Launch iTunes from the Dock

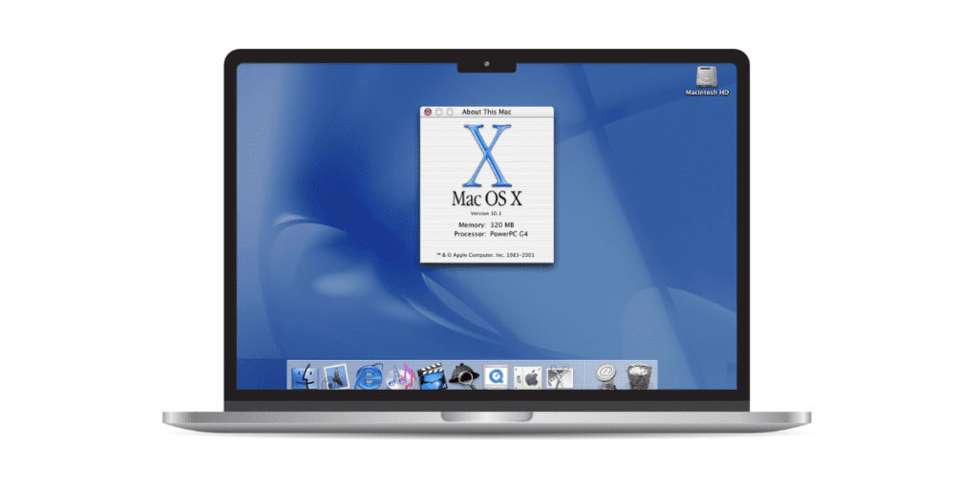(x=400, y=376)
